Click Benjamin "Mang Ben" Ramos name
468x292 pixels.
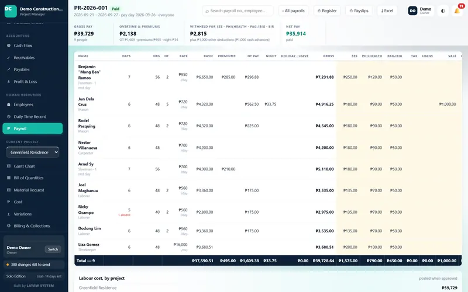pyautogui.click(x=90, y=72)
